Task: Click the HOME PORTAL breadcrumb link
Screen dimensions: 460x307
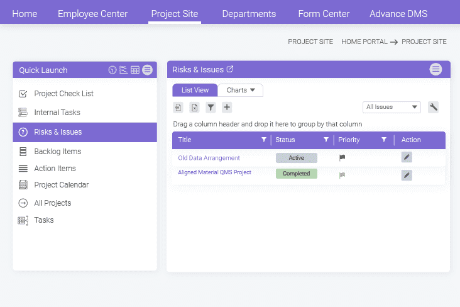Action: point(364,42)
